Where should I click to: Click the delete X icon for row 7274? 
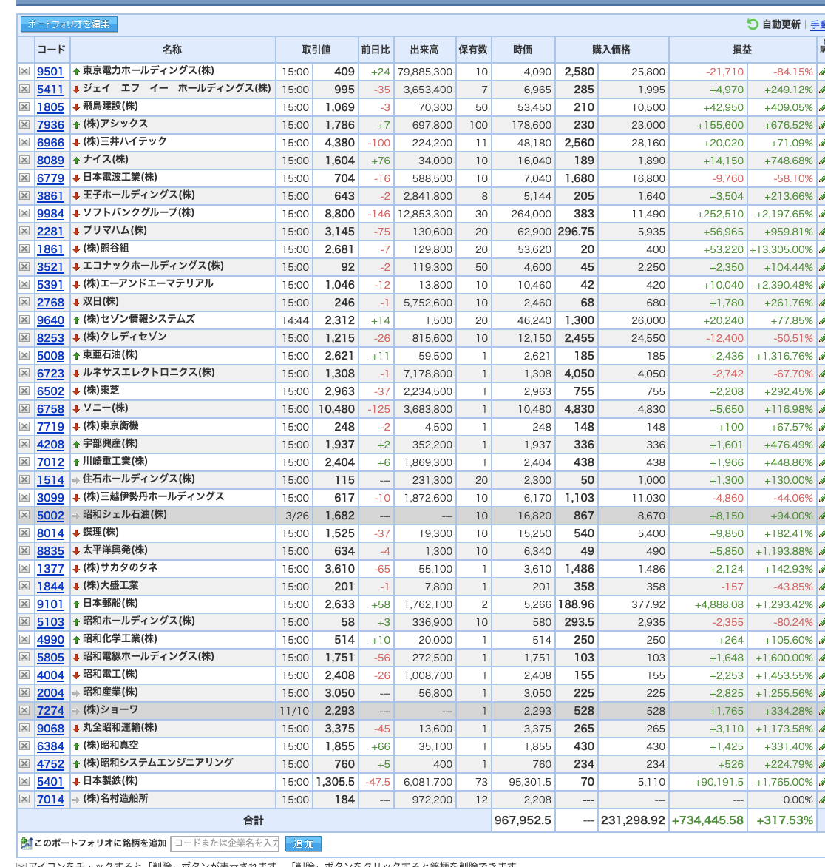click(24, 710)
